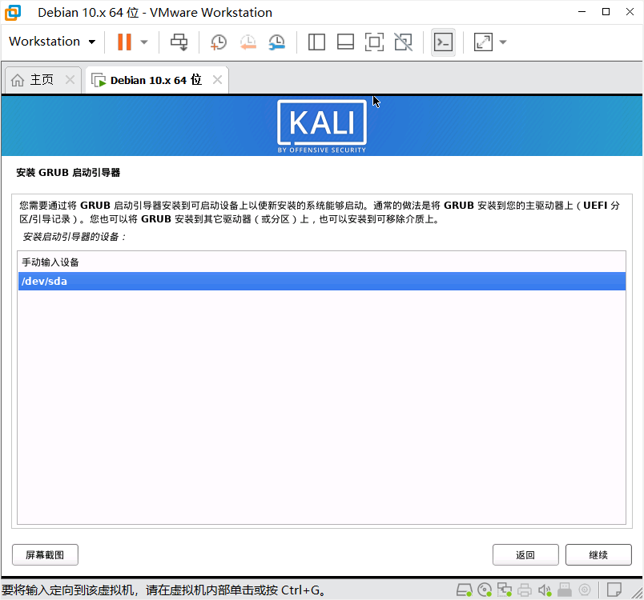
Task: Click the 继续 button
Action: (x=598, y=555)
